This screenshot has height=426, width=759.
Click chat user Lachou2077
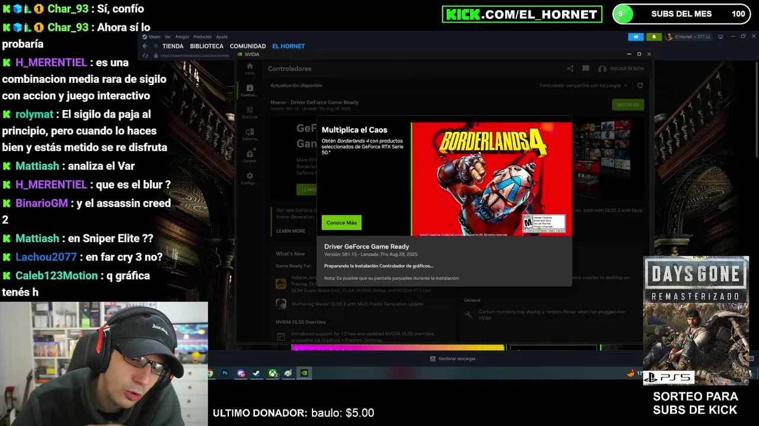tap(46, 257)
